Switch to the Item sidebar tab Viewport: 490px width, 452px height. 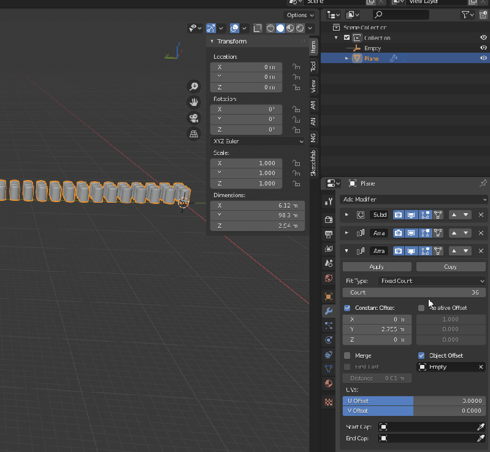point(313,47)
